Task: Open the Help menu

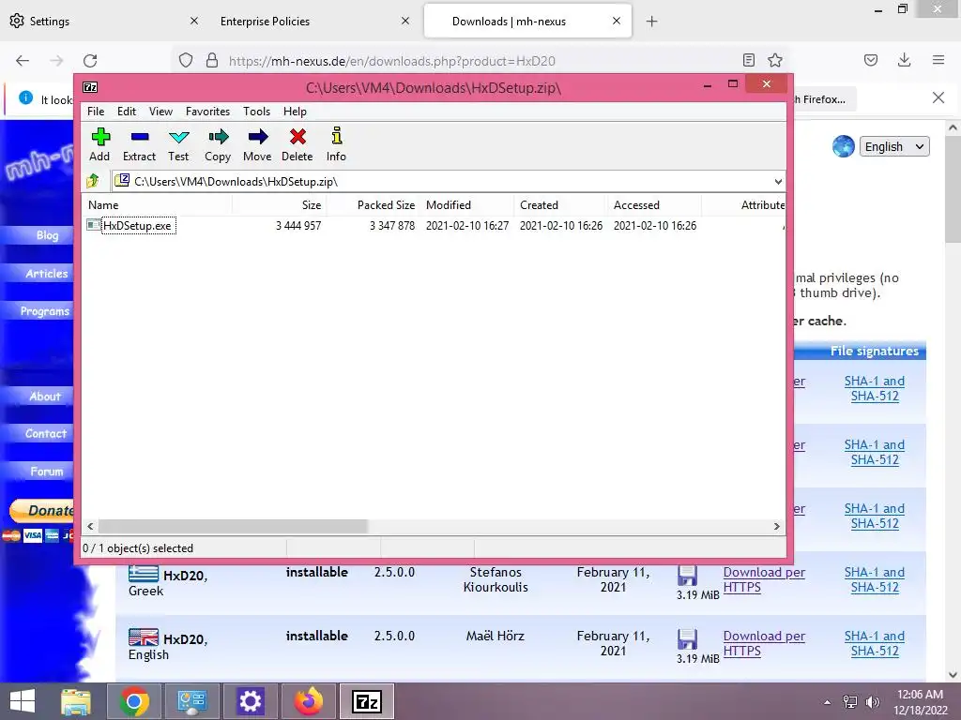Action: pos(295,112)
